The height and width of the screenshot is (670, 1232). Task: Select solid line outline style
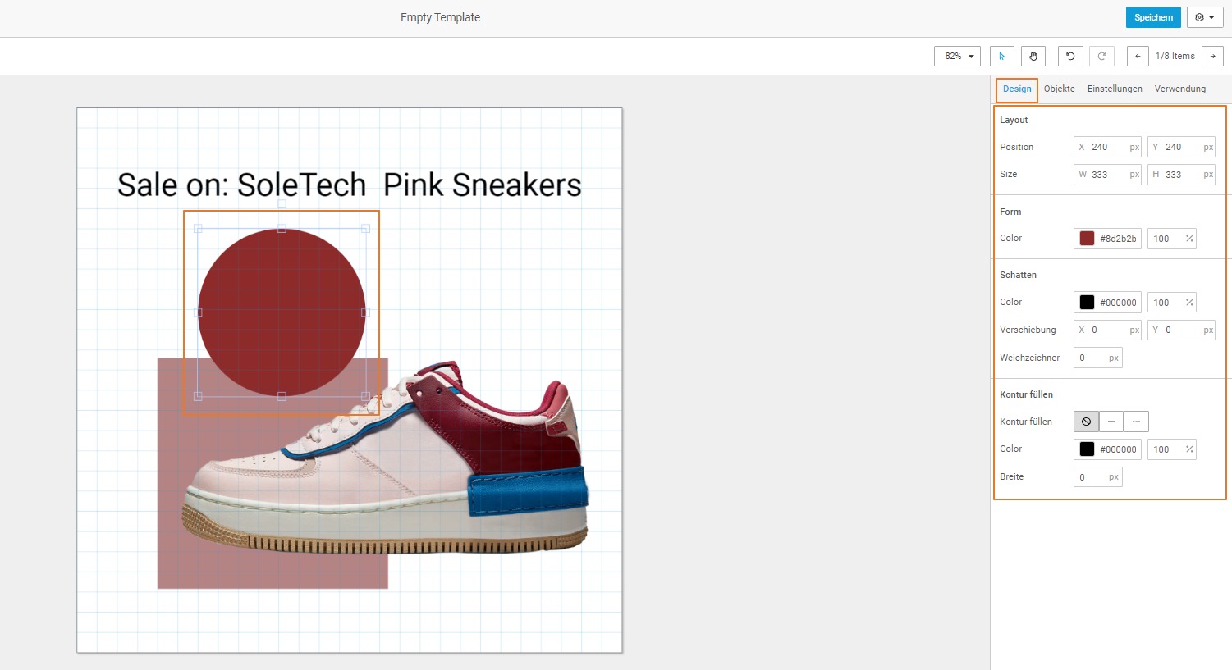[x=1111, y=422]
